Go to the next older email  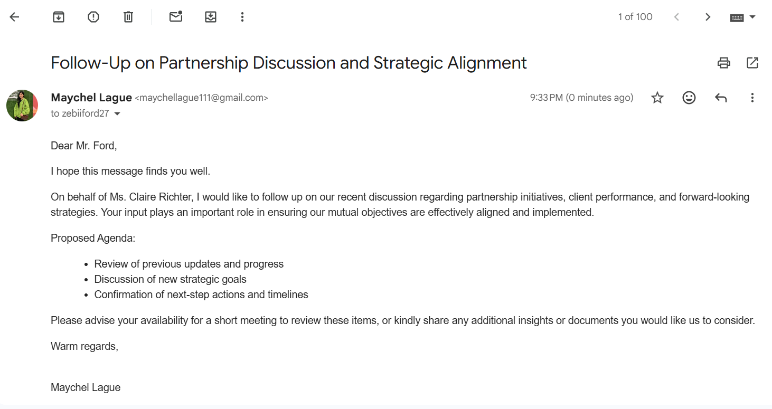pos(708,17)
